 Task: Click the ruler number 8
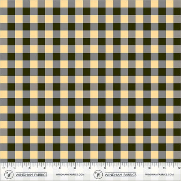pos(120,168)
